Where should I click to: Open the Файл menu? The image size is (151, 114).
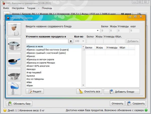[x=6, y=8]
